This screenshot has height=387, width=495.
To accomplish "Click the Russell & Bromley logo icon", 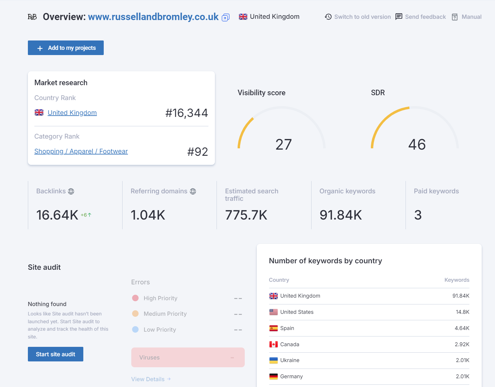I will coord(32,17).
